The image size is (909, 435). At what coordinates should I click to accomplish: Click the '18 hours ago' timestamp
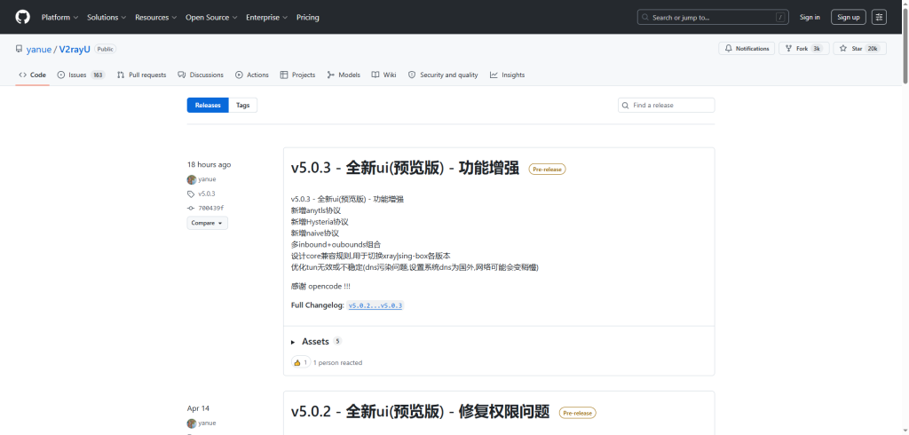[x=209, y=165]
